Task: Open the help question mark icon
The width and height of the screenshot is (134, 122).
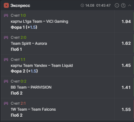Action: tap(123, 5)
